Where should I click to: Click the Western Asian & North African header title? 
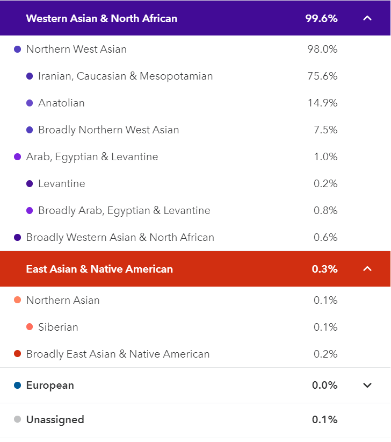(102, 18)
